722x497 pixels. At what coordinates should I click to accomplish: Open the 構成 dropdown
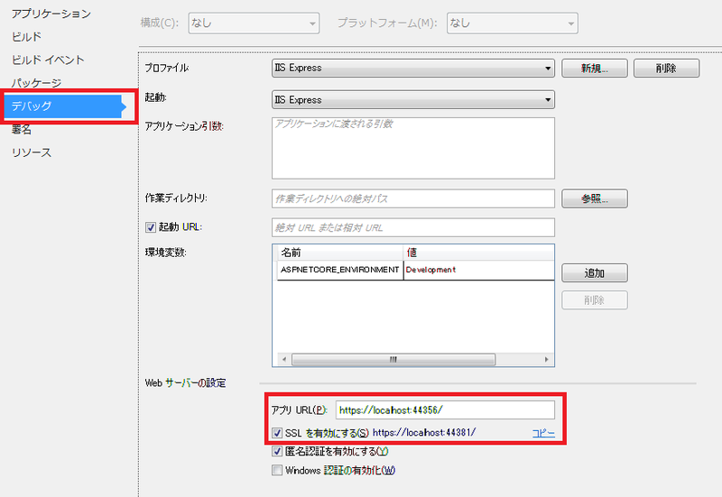pyautogui.click(x=254, y=23)
